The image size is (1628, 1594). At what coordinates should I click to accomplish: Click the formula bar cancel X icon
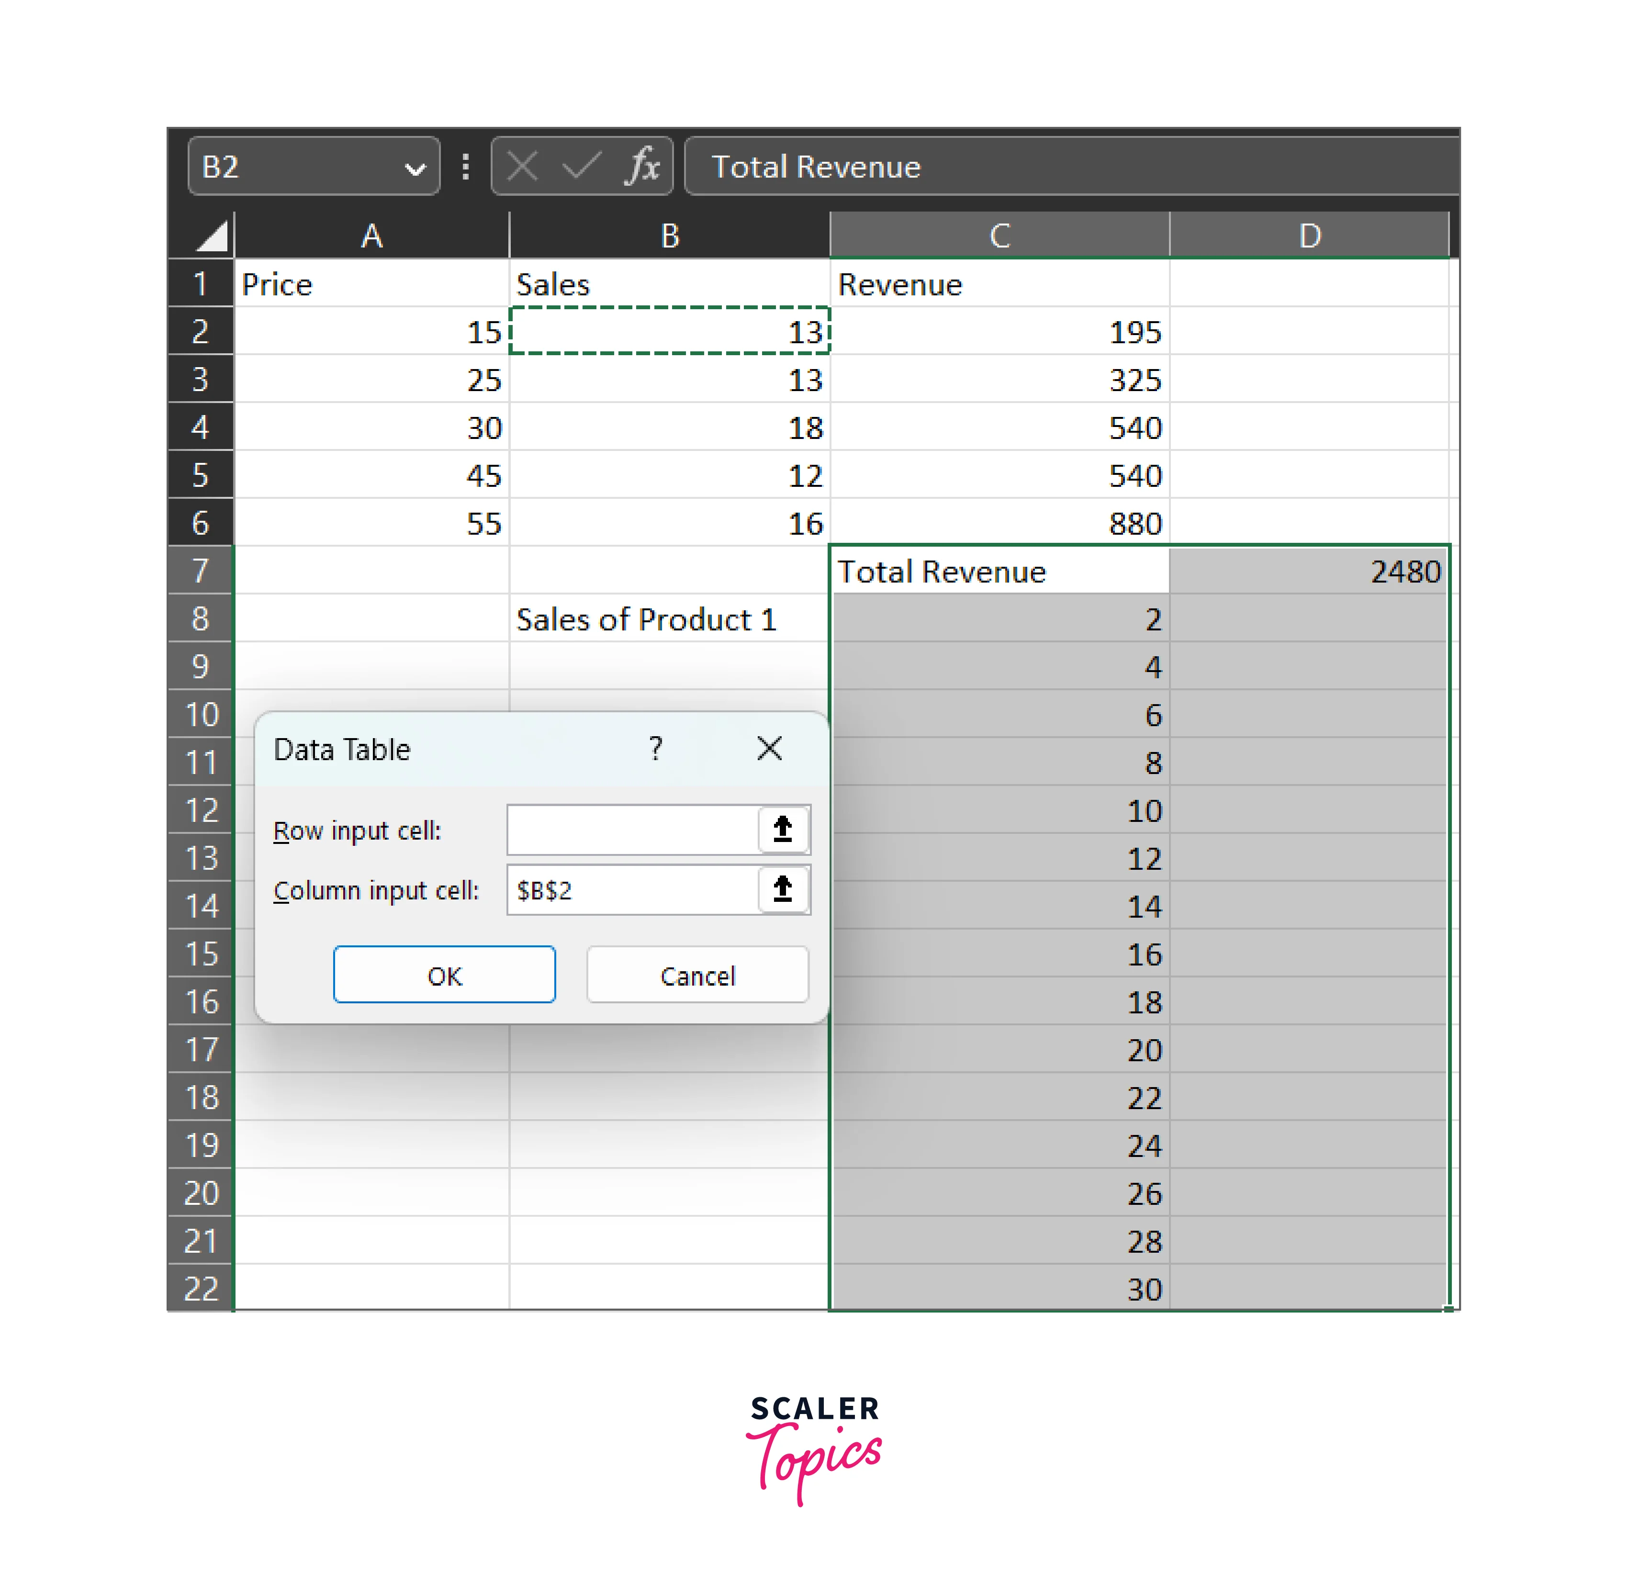pos(522,166)
